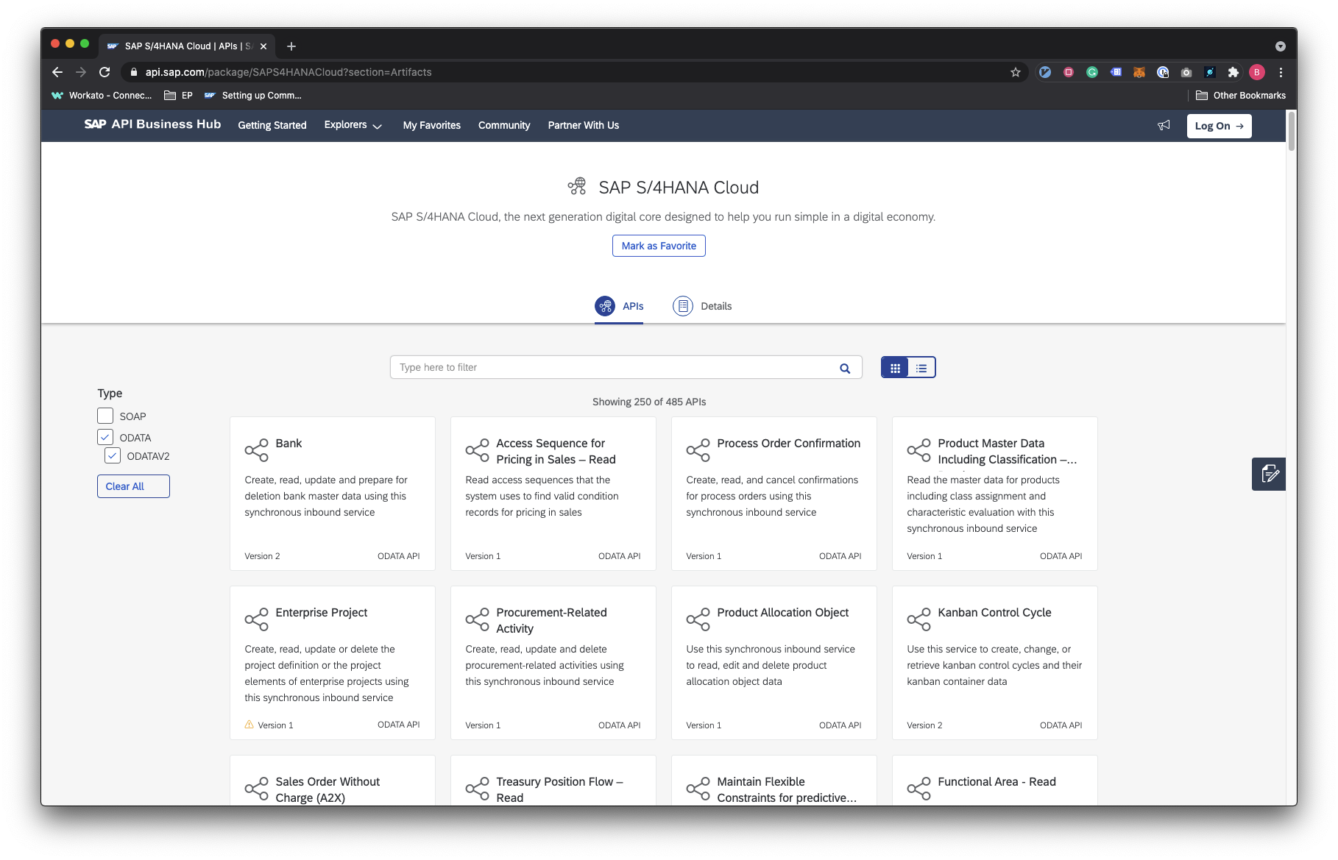This screenshot has width=1338, height=860.
Task: Click the chevron at window top right
Action: pos(1280,46)
